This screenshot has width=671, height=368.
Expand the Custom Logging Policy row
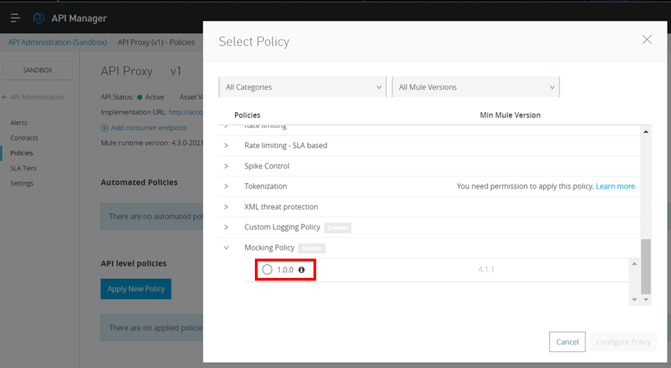[x=226, y=227]
